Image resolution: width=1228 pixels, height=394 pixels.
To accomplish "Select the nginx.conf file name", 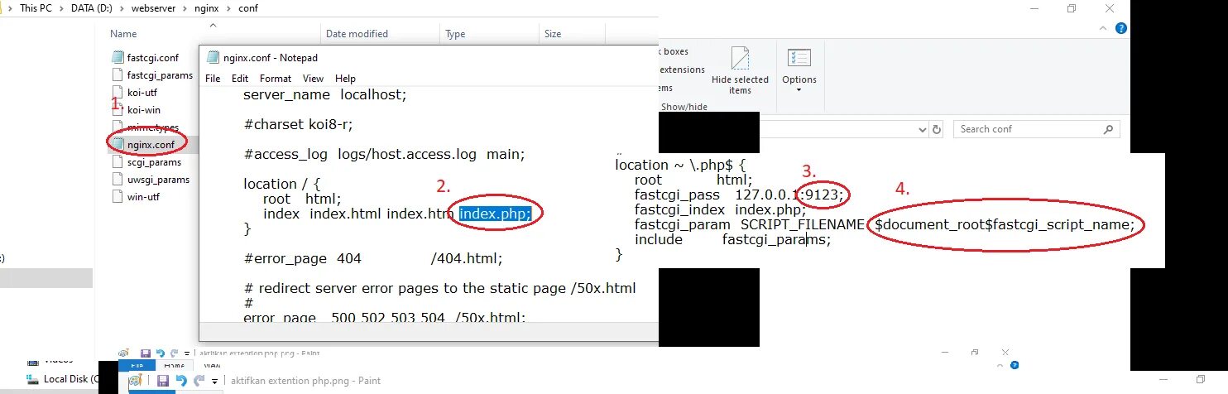I will click(151, 145).
